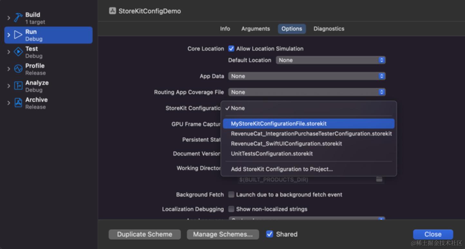Uncheck the Shared checkbox
The image size is (465, 249).
pyautogui.click(x=270, y=234)
